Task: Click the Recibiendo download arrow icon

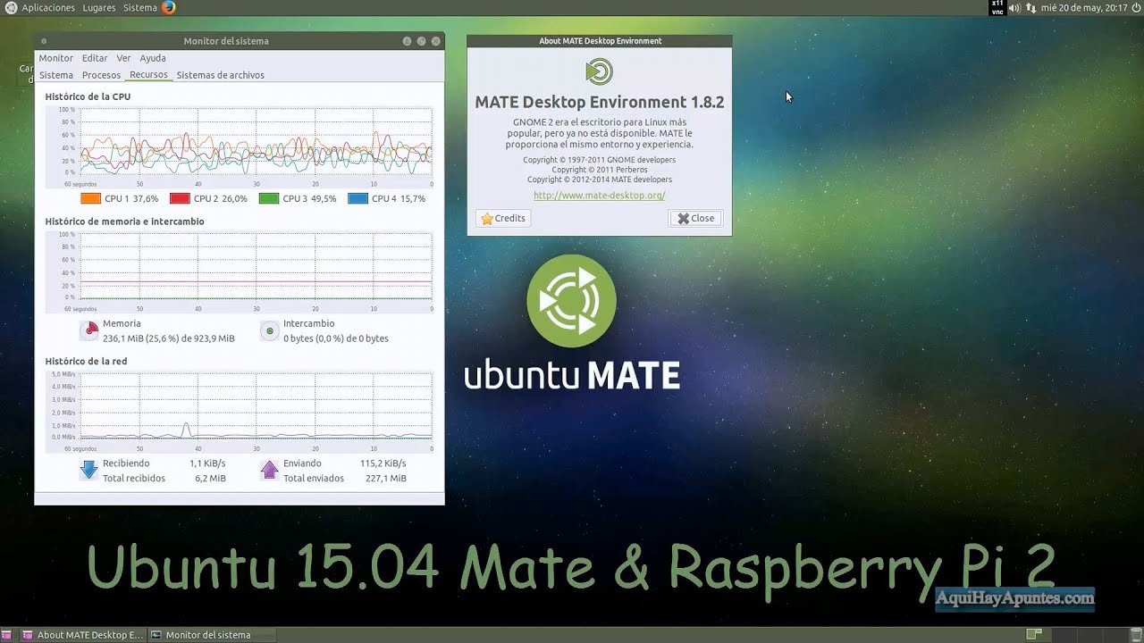Action: pos(89,470)
